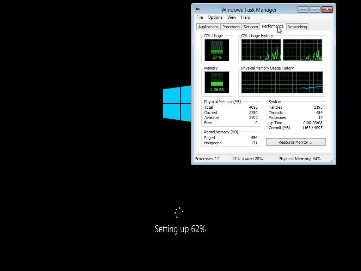Open the View menu
361x271 pixels.
click(232, 17)
